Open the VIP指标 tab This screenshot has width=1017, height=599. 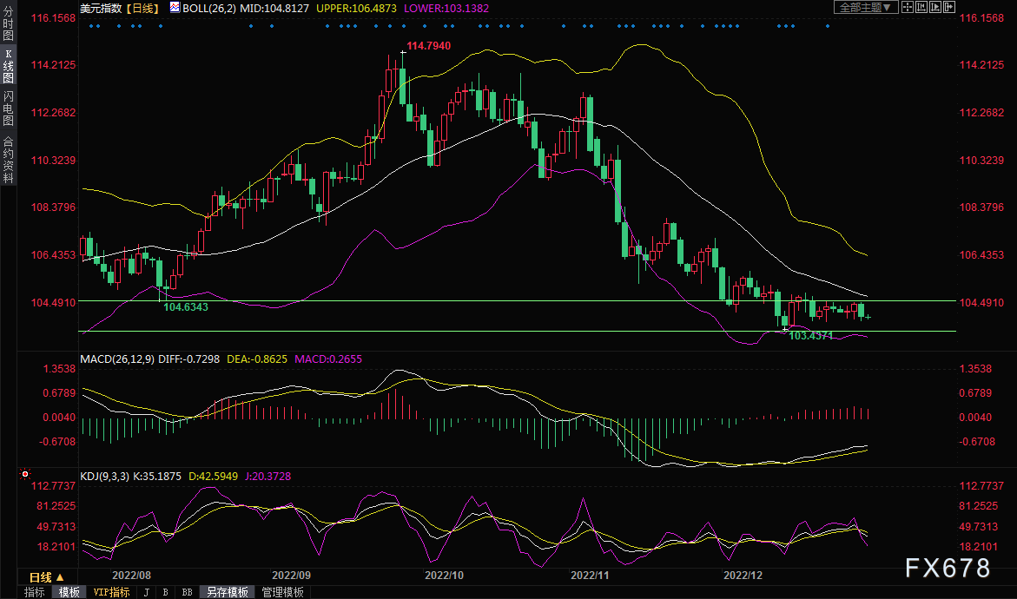click(x=111, y=592)
